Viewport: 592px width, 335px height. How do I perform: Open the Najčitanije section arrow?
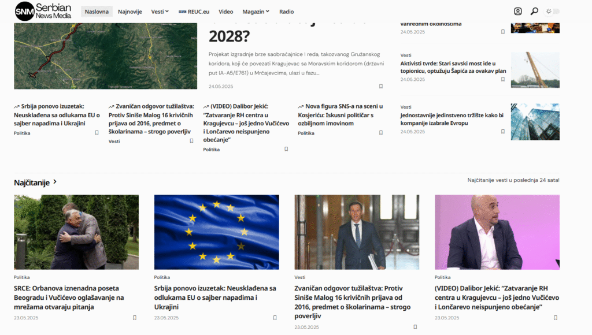click(55, 182)
